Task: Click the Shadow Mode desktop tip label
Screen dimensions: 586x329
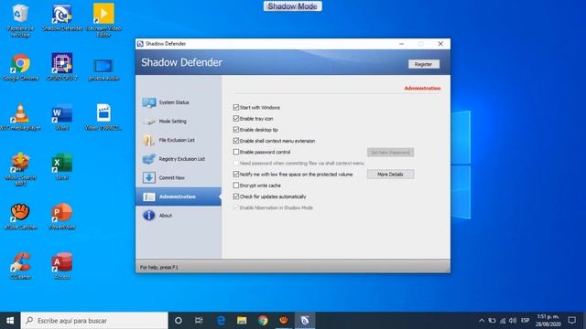Action: [x=293, y=6]
